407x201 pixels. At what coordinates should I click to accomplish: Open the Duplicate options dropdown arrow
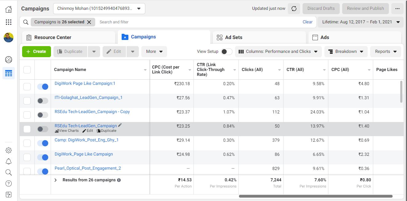[x=94, y=52]
